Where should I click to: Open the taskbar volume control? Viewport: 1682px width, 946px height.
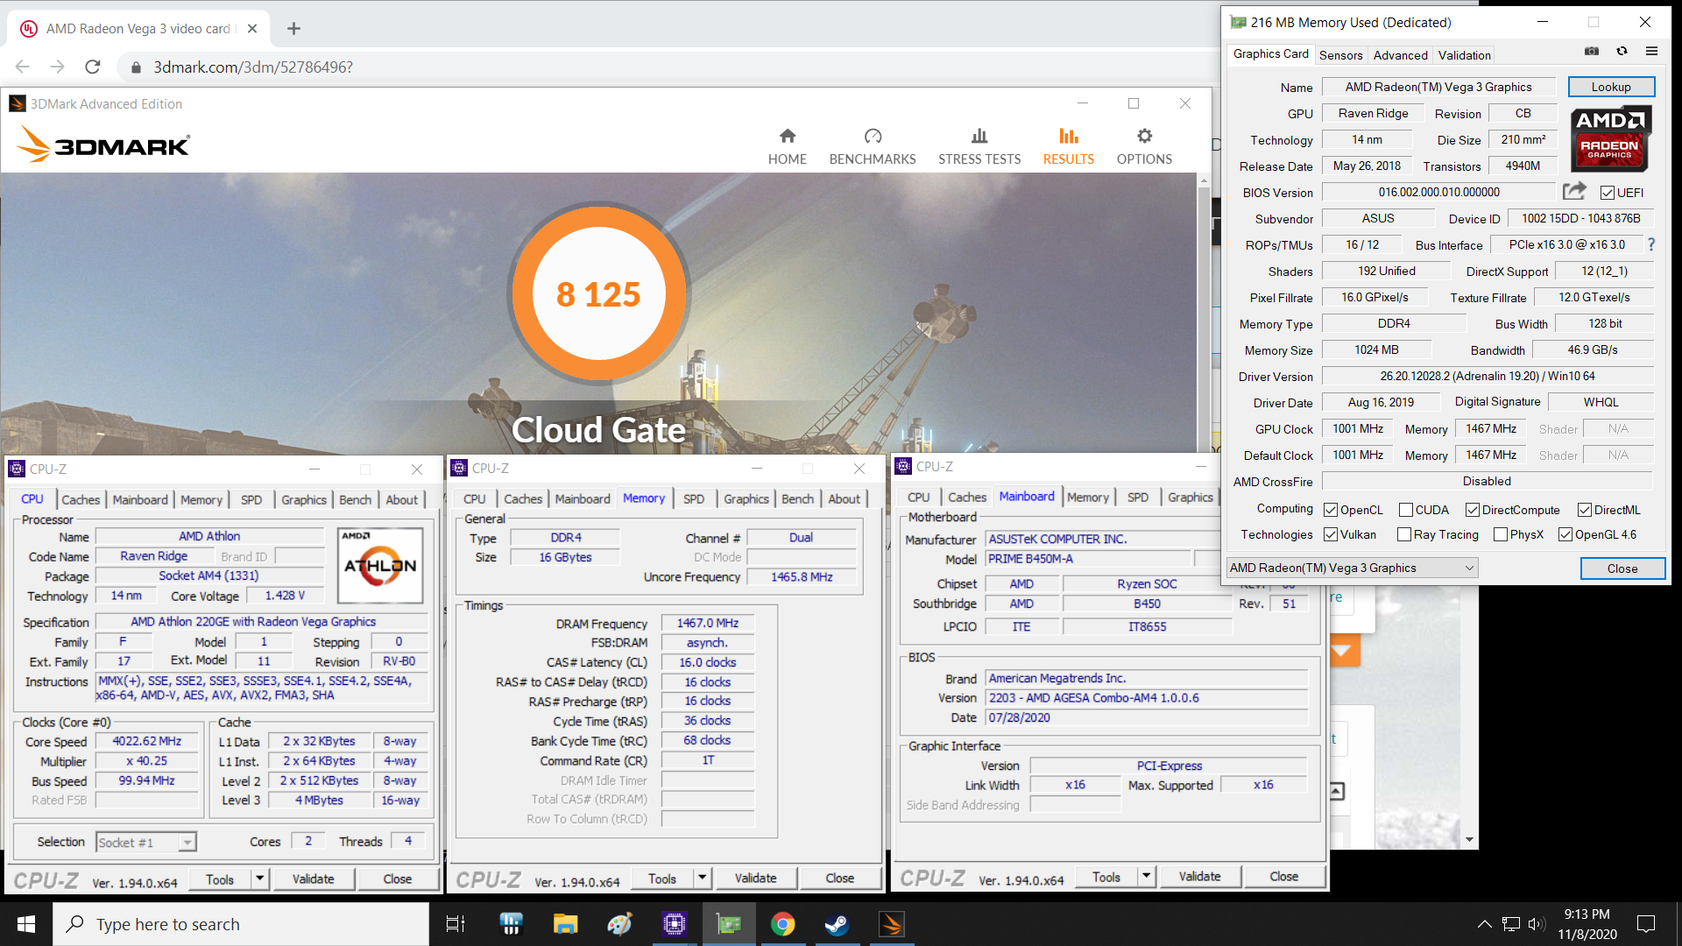coord(1536,924)
